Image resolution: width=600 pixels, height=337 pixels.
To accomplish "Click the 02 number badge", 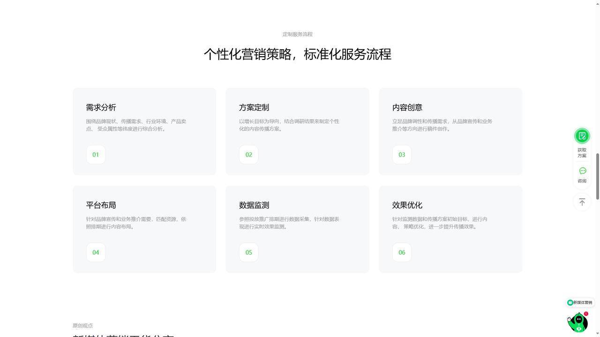I will [x=249, y=155].
